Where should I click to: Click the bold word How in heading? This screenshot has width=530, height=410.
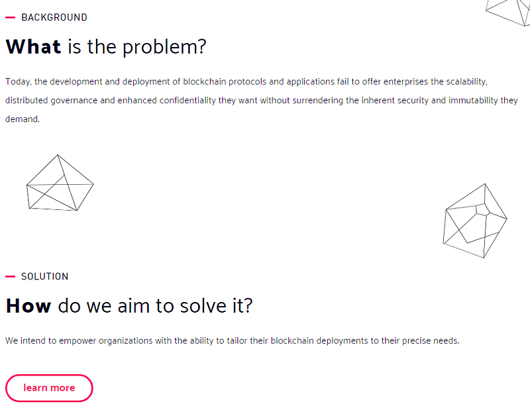[28, 305]
